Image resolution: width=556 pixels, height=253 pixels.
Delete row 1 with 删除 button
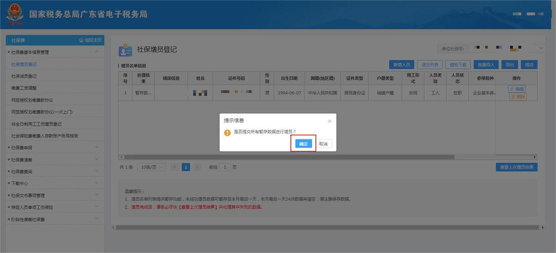(518, 97)
